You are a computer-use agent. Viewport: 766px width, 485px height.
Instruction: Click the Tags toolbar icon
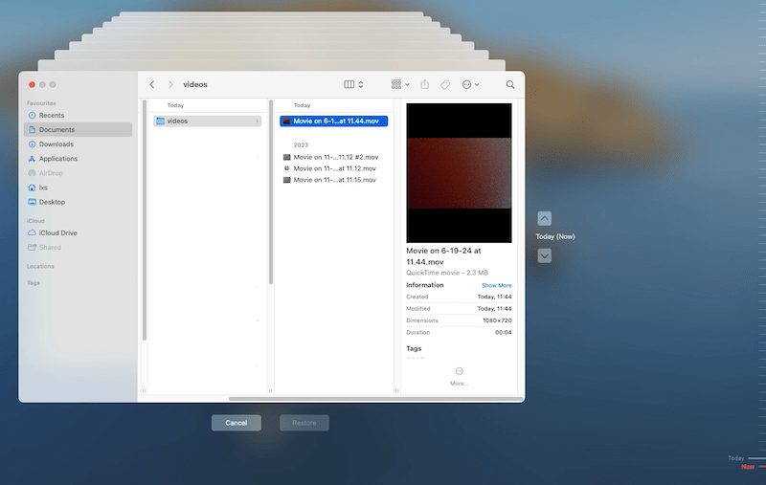click(x=445, y=84)
